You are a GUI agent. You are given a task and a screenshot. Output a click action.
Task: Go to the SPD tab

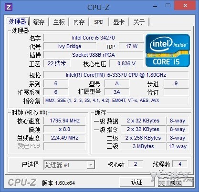(x=99, y=22)
